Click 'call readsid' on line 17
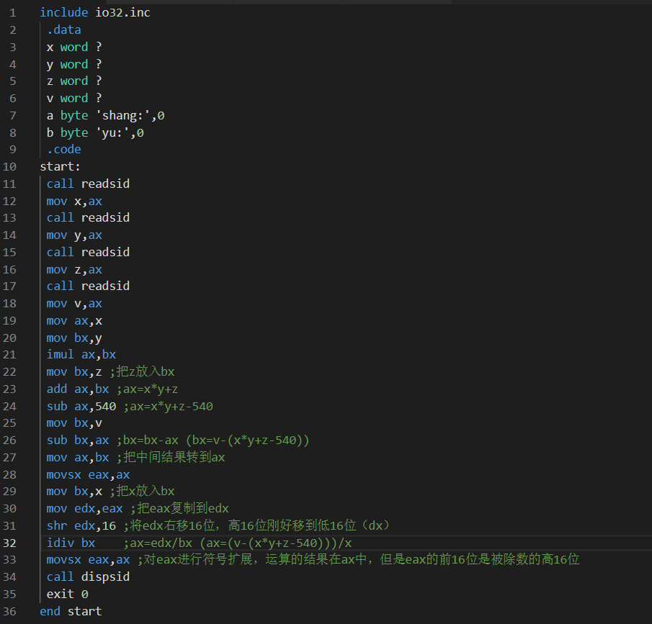652x624 pixels. [x=88, y=286]
